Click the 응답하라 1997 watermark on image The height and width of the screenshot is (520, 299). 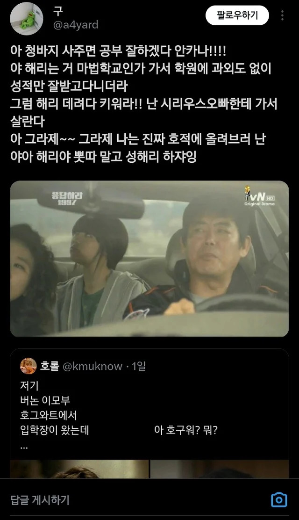pyautogui.click(x=67, y=198)
